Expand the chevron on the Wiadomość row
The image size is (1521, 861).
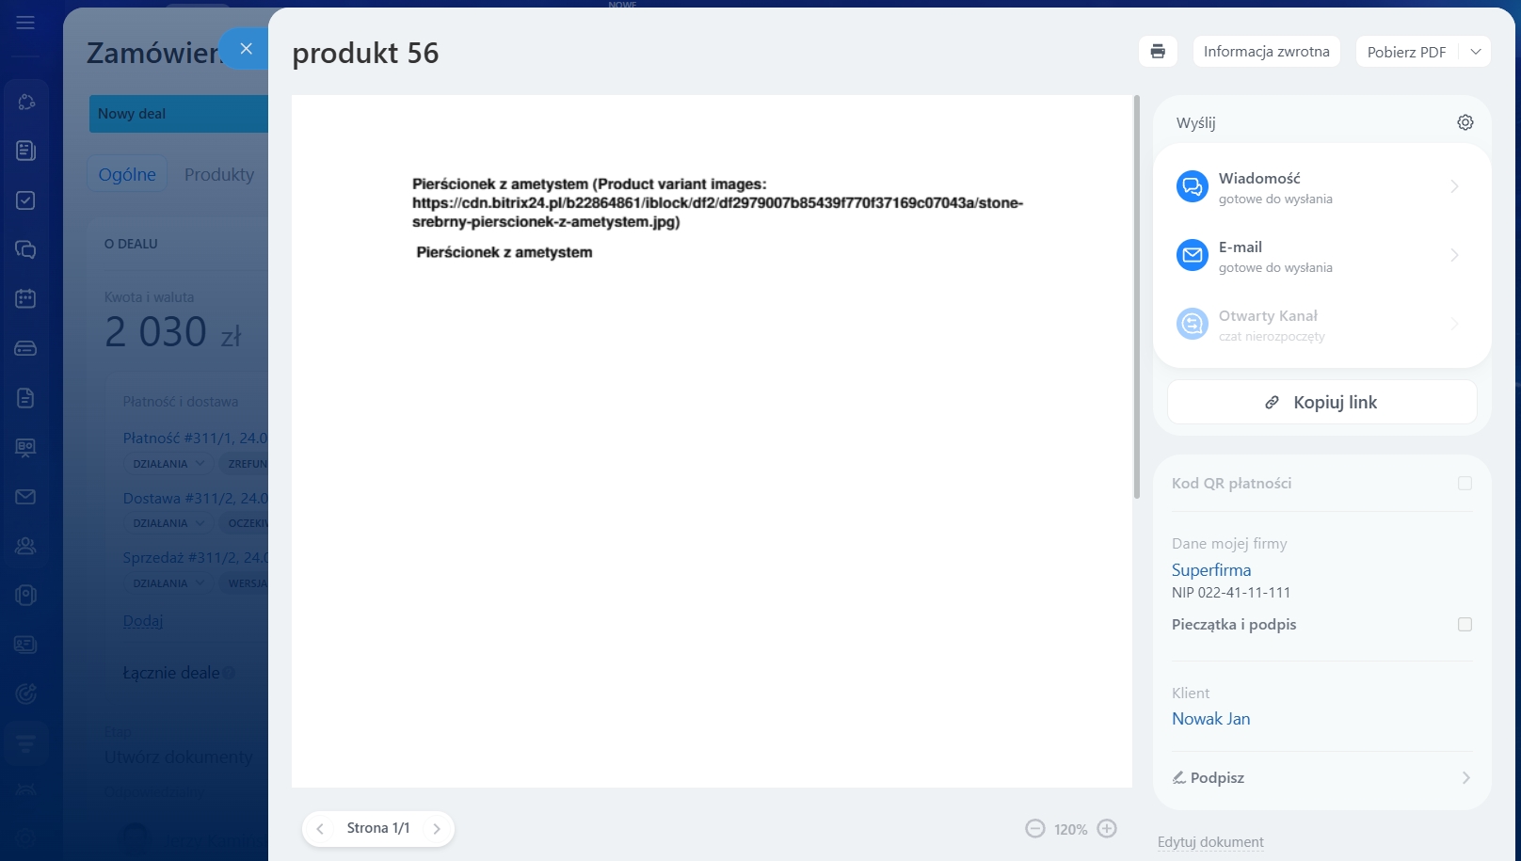pos(1454,186)
